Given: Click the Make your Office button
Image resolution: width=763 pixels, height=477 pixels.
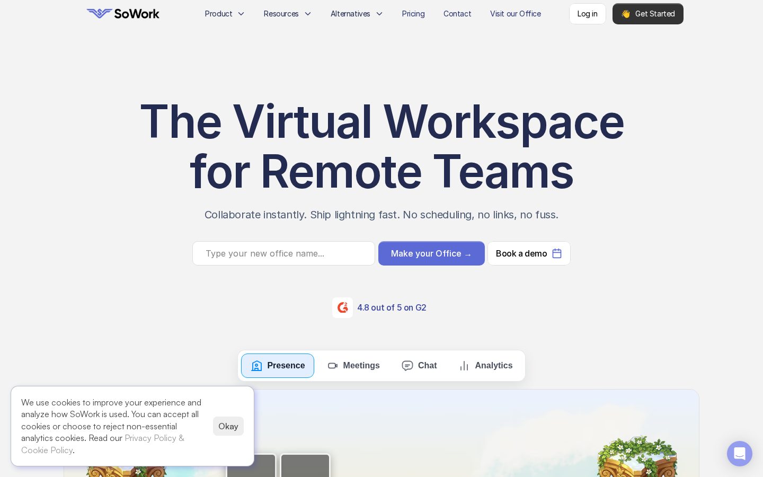Looking at the screenshot, I should pos(431,253).
